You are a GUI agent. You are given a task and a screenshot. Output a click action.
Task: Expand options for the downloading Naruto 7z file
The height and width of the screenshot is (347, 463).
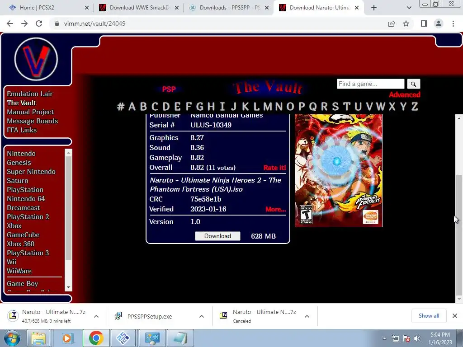coord(96,316)
